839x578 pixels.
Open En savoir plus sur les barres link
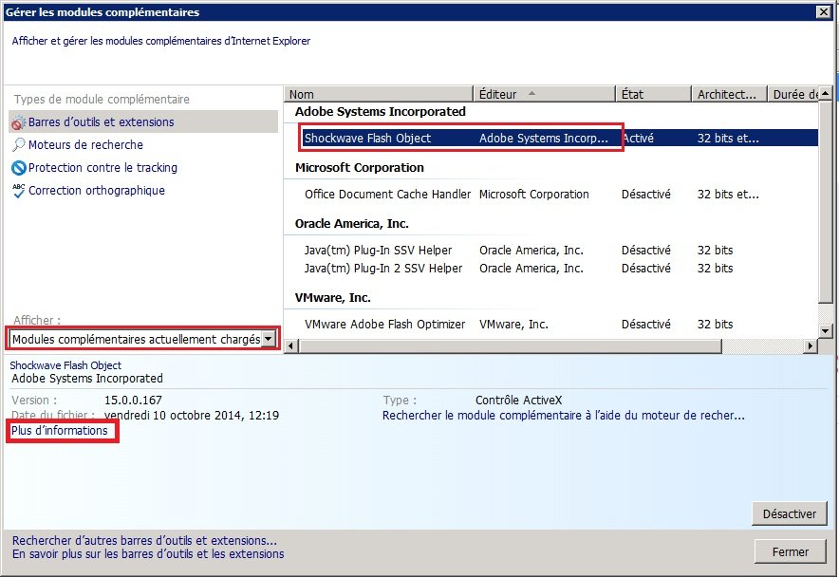147,554
